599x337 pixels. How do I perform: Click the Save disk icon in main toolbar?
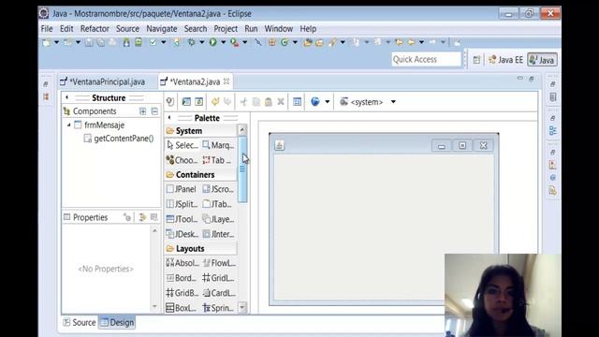pyautogui.click(x=89, y=42)
